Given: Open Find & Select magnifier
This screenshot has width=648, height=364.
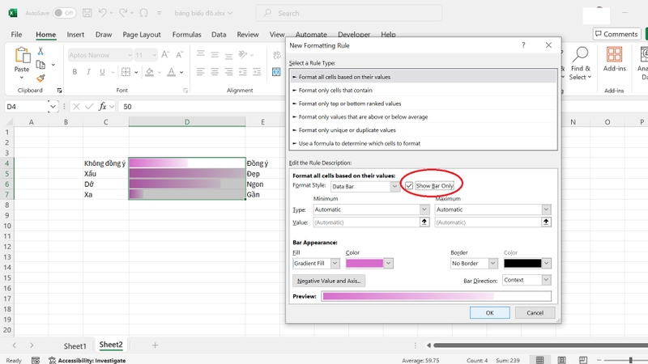Looking at the screenshot, I should 580,64.
